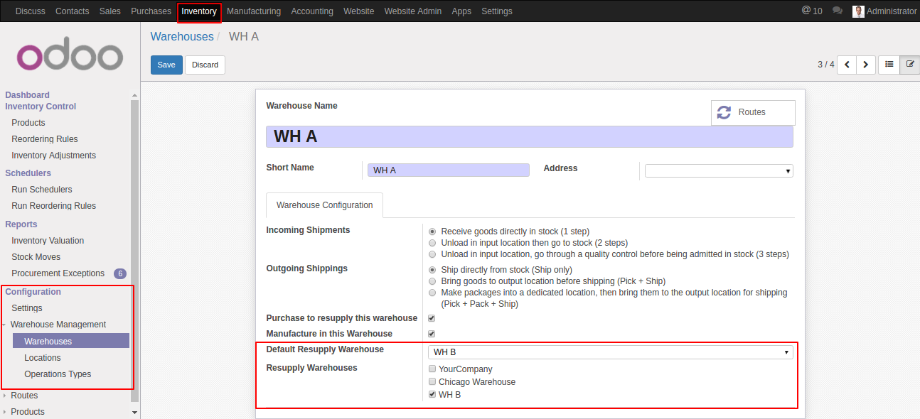Open Inventory menu

[199, 11]
